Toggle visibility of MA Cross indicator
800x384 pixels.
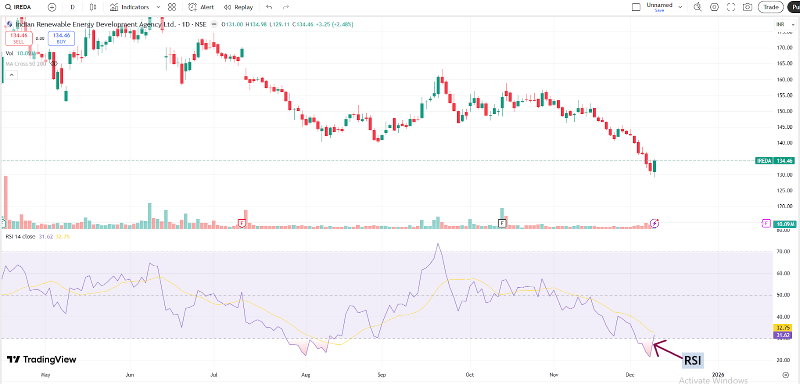point(54,64)
